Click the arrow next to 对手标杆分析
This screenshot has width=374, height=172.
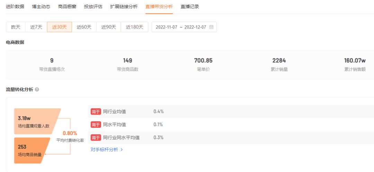[122, 150]
